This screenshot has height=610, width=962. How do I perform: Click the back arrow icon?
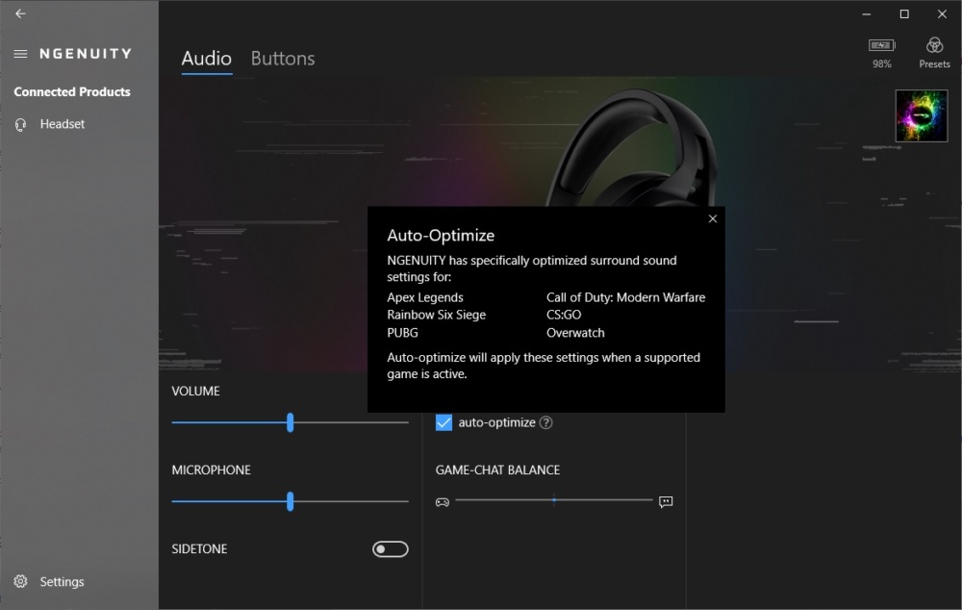pos(20,13)
